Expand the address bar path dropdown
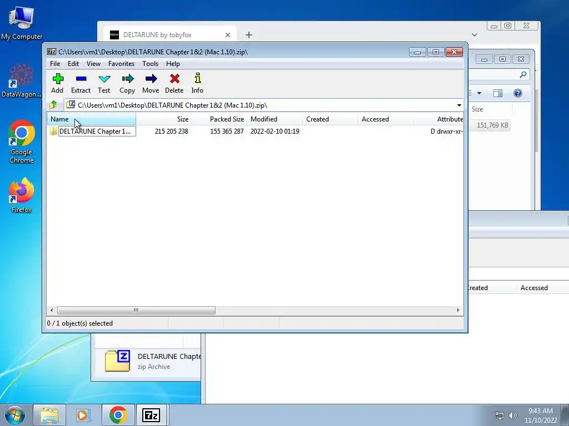 coord(459,105)
